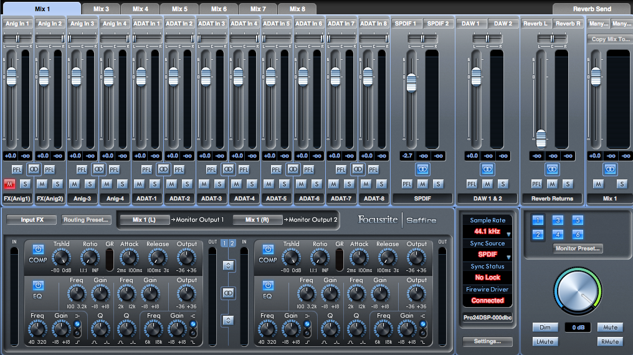
Task: Open the Sample Rate dropdown
Action: click(508, 235)
